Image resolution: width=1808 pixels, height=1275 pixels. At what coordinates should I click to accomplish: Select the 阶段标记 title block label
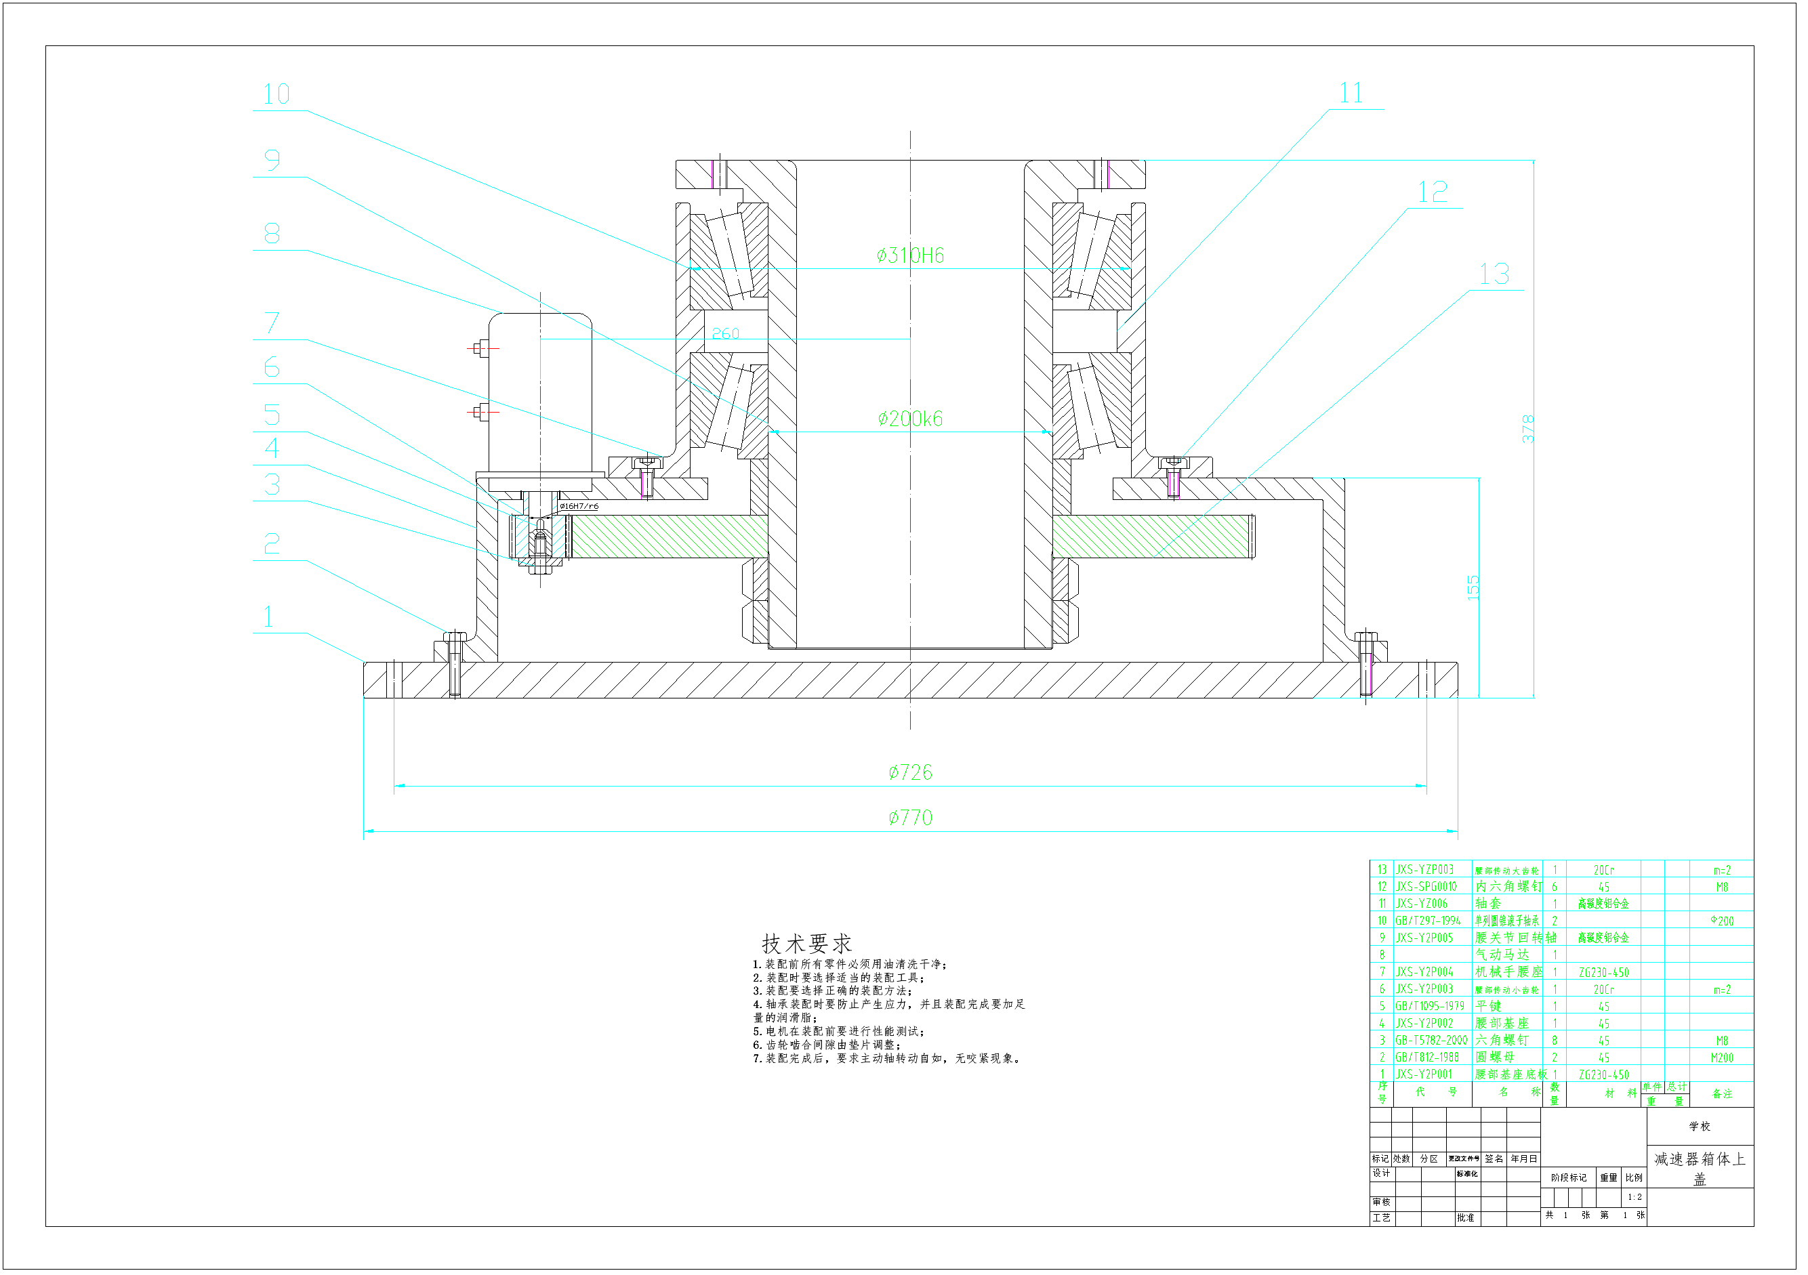(1569, 1177)
